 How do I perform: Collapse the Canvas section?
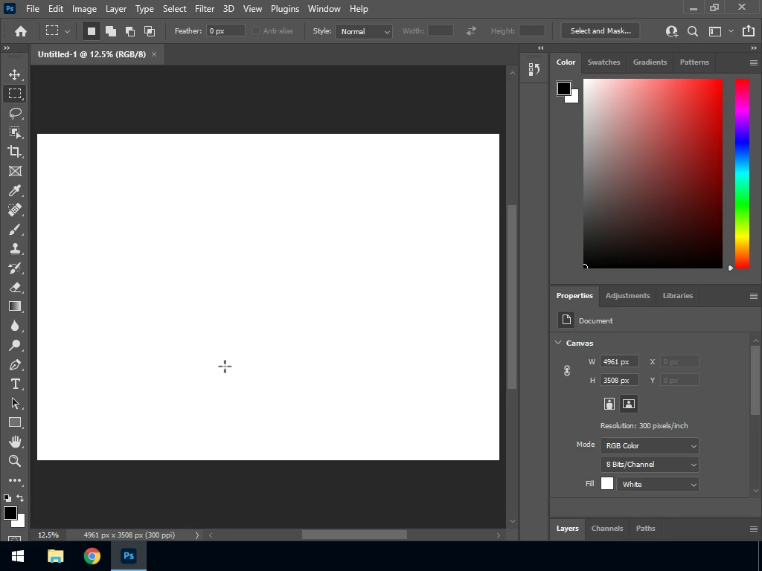pyautogui.click(x=558, y=343)
